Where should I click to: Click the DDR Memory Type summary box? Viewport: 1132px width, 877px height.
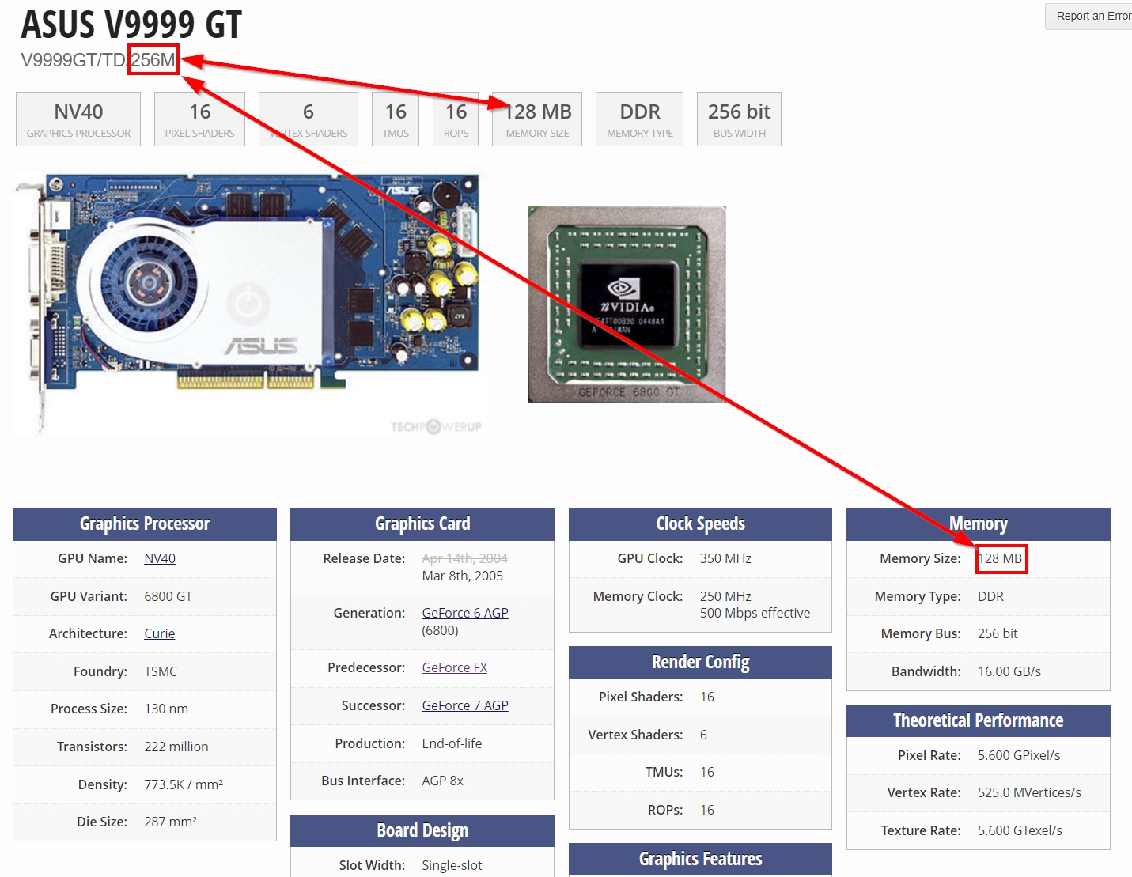[x=640, y=119]
